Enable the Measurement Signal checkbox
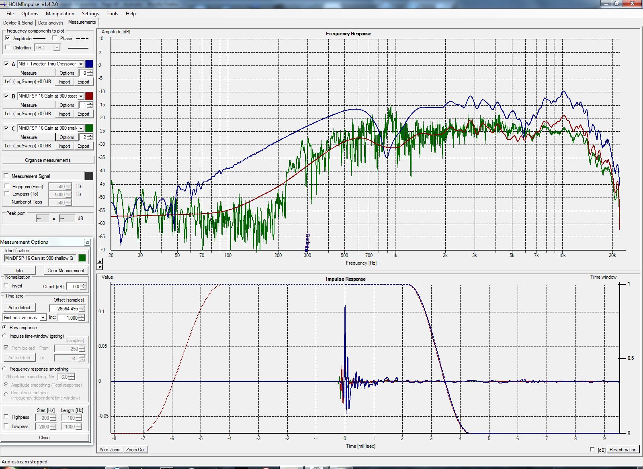This screenshot has height=469, width=643. 6,176
